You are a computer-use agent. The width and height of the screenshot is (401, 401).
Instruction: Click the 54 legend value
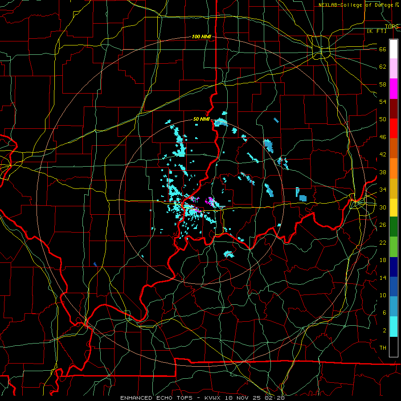click(x=383, y=102)
